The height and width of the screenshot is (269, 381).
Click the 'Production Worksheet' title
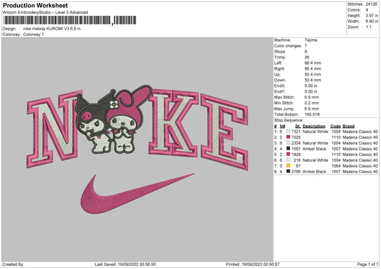[x=35, y=5]
